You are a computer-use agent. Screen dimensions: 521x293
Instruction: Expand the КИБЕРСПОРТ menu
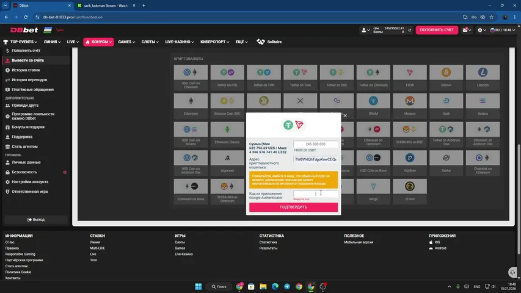tap(214, 42)
